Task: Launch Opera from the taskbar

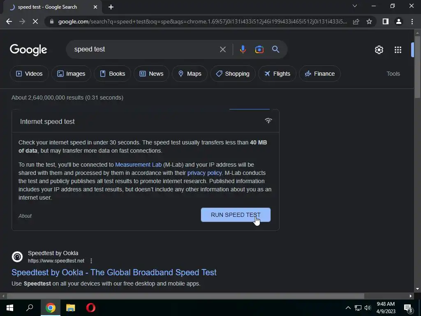Action: pyautogui.click(x=91, y=308)
